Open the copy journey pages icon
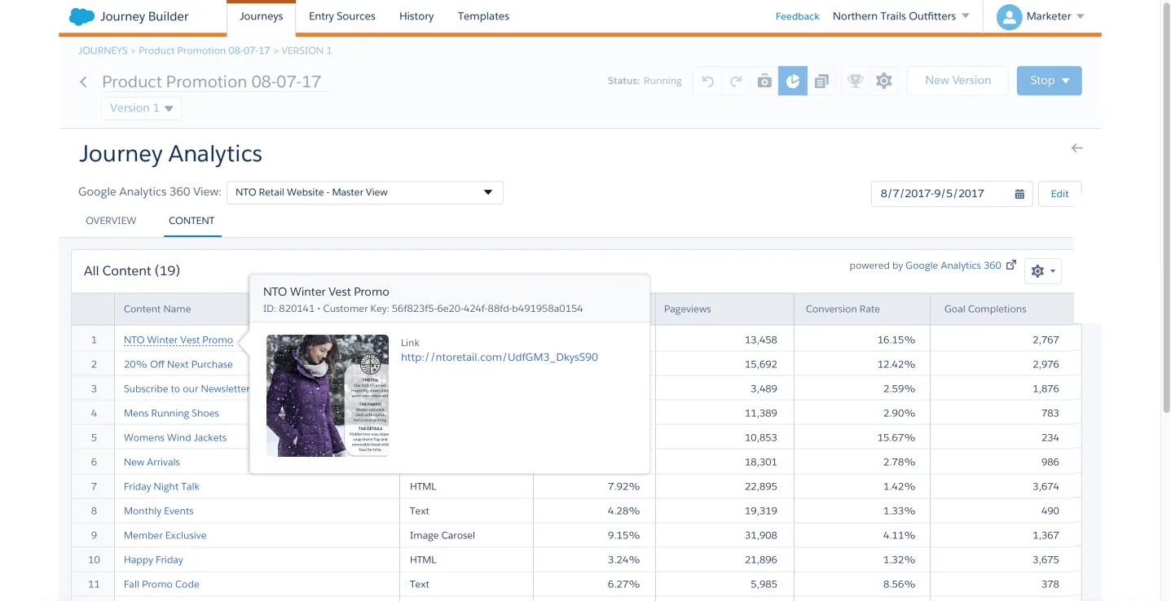 coord(821,81)
